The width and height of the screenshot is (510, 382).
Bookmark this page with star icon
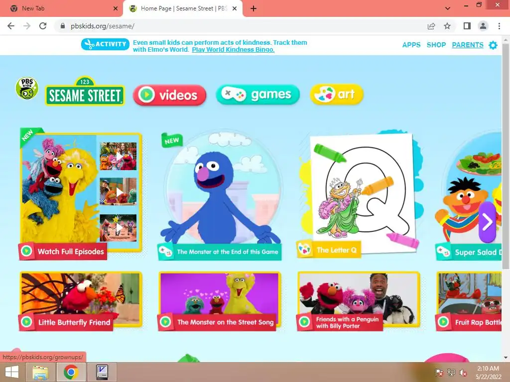tap(448, 26)
